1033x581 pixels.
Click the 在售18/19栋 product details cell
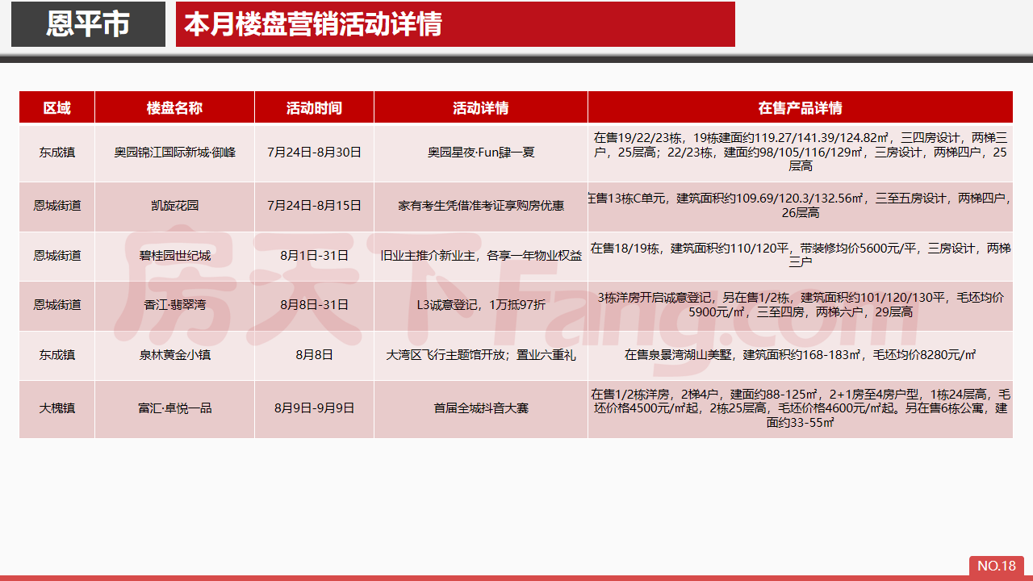801,256
